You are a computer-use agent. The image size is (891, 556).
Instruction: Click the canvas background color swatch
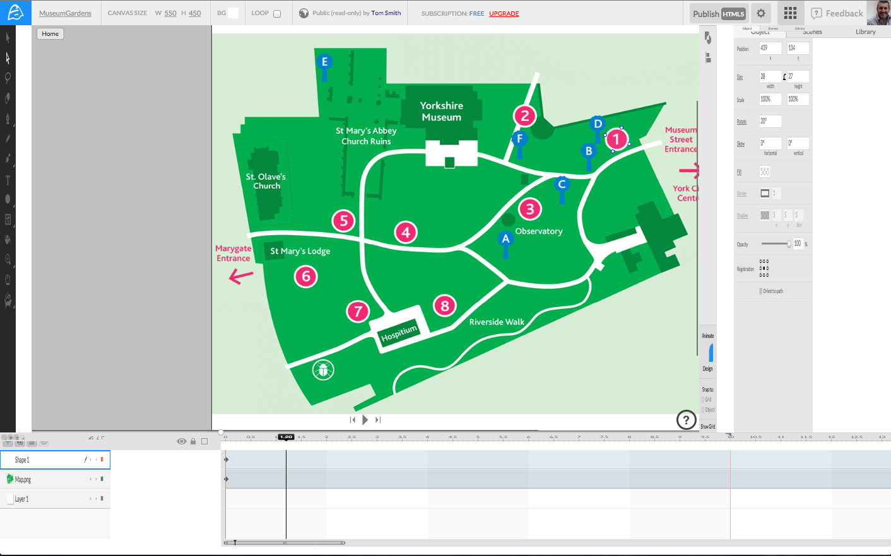(233, 13)
